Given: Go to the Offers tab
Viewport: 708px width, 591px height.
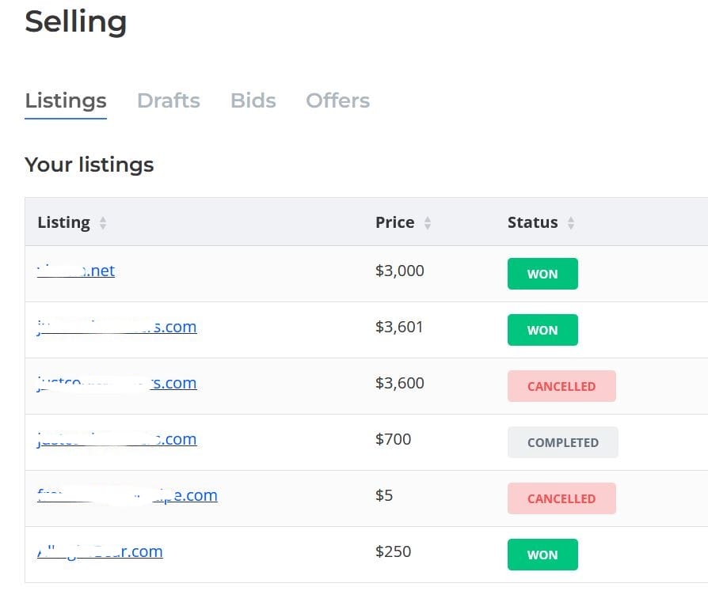Looking at the screenshot, I should [337, 101].
